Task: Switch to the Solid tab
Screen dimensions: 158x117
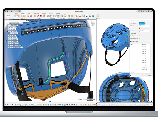Action: (16, 13)
